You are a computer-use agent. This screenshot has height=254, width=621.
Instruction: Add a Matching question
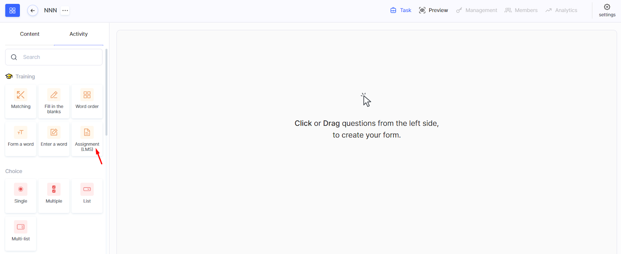[21, 100]
